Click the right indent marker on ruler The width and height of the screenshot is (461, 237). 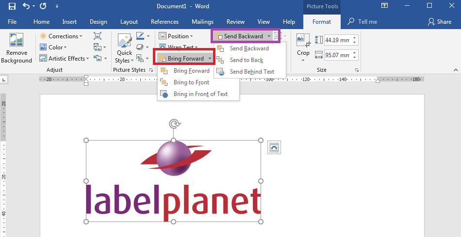[x=378, y=80]
